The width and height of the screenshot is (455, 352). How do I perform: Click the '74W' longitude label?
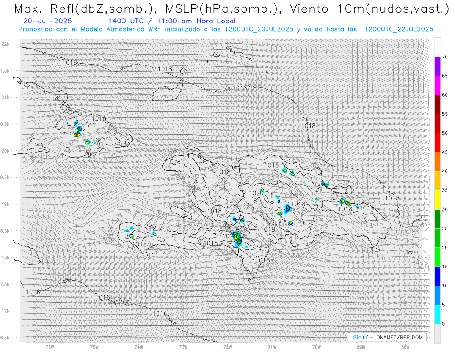[139, 347]
